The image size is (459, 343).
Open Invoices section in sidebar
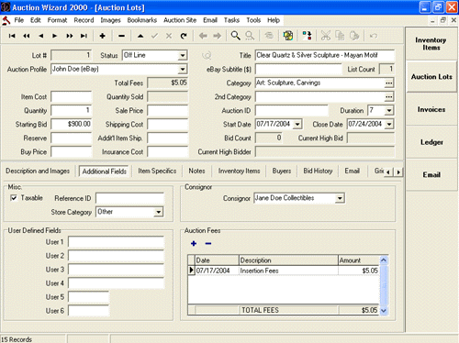point(431,109)
